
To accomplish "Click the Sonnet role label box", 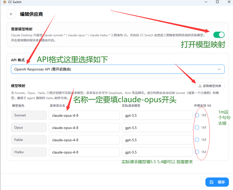I will click(29, 115).
